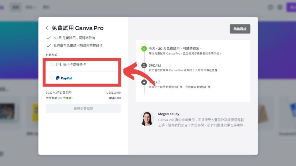Click the 稍後再說 button
The height and width of the screenshot is (166, 296).
coord(240,29)
